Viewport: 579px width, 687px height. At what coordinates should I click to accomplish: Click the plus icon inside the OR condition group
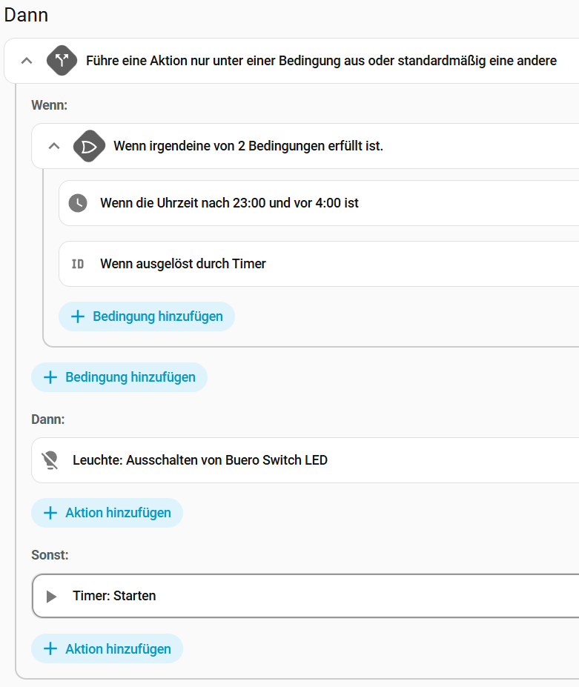click(x=78, y=316)
